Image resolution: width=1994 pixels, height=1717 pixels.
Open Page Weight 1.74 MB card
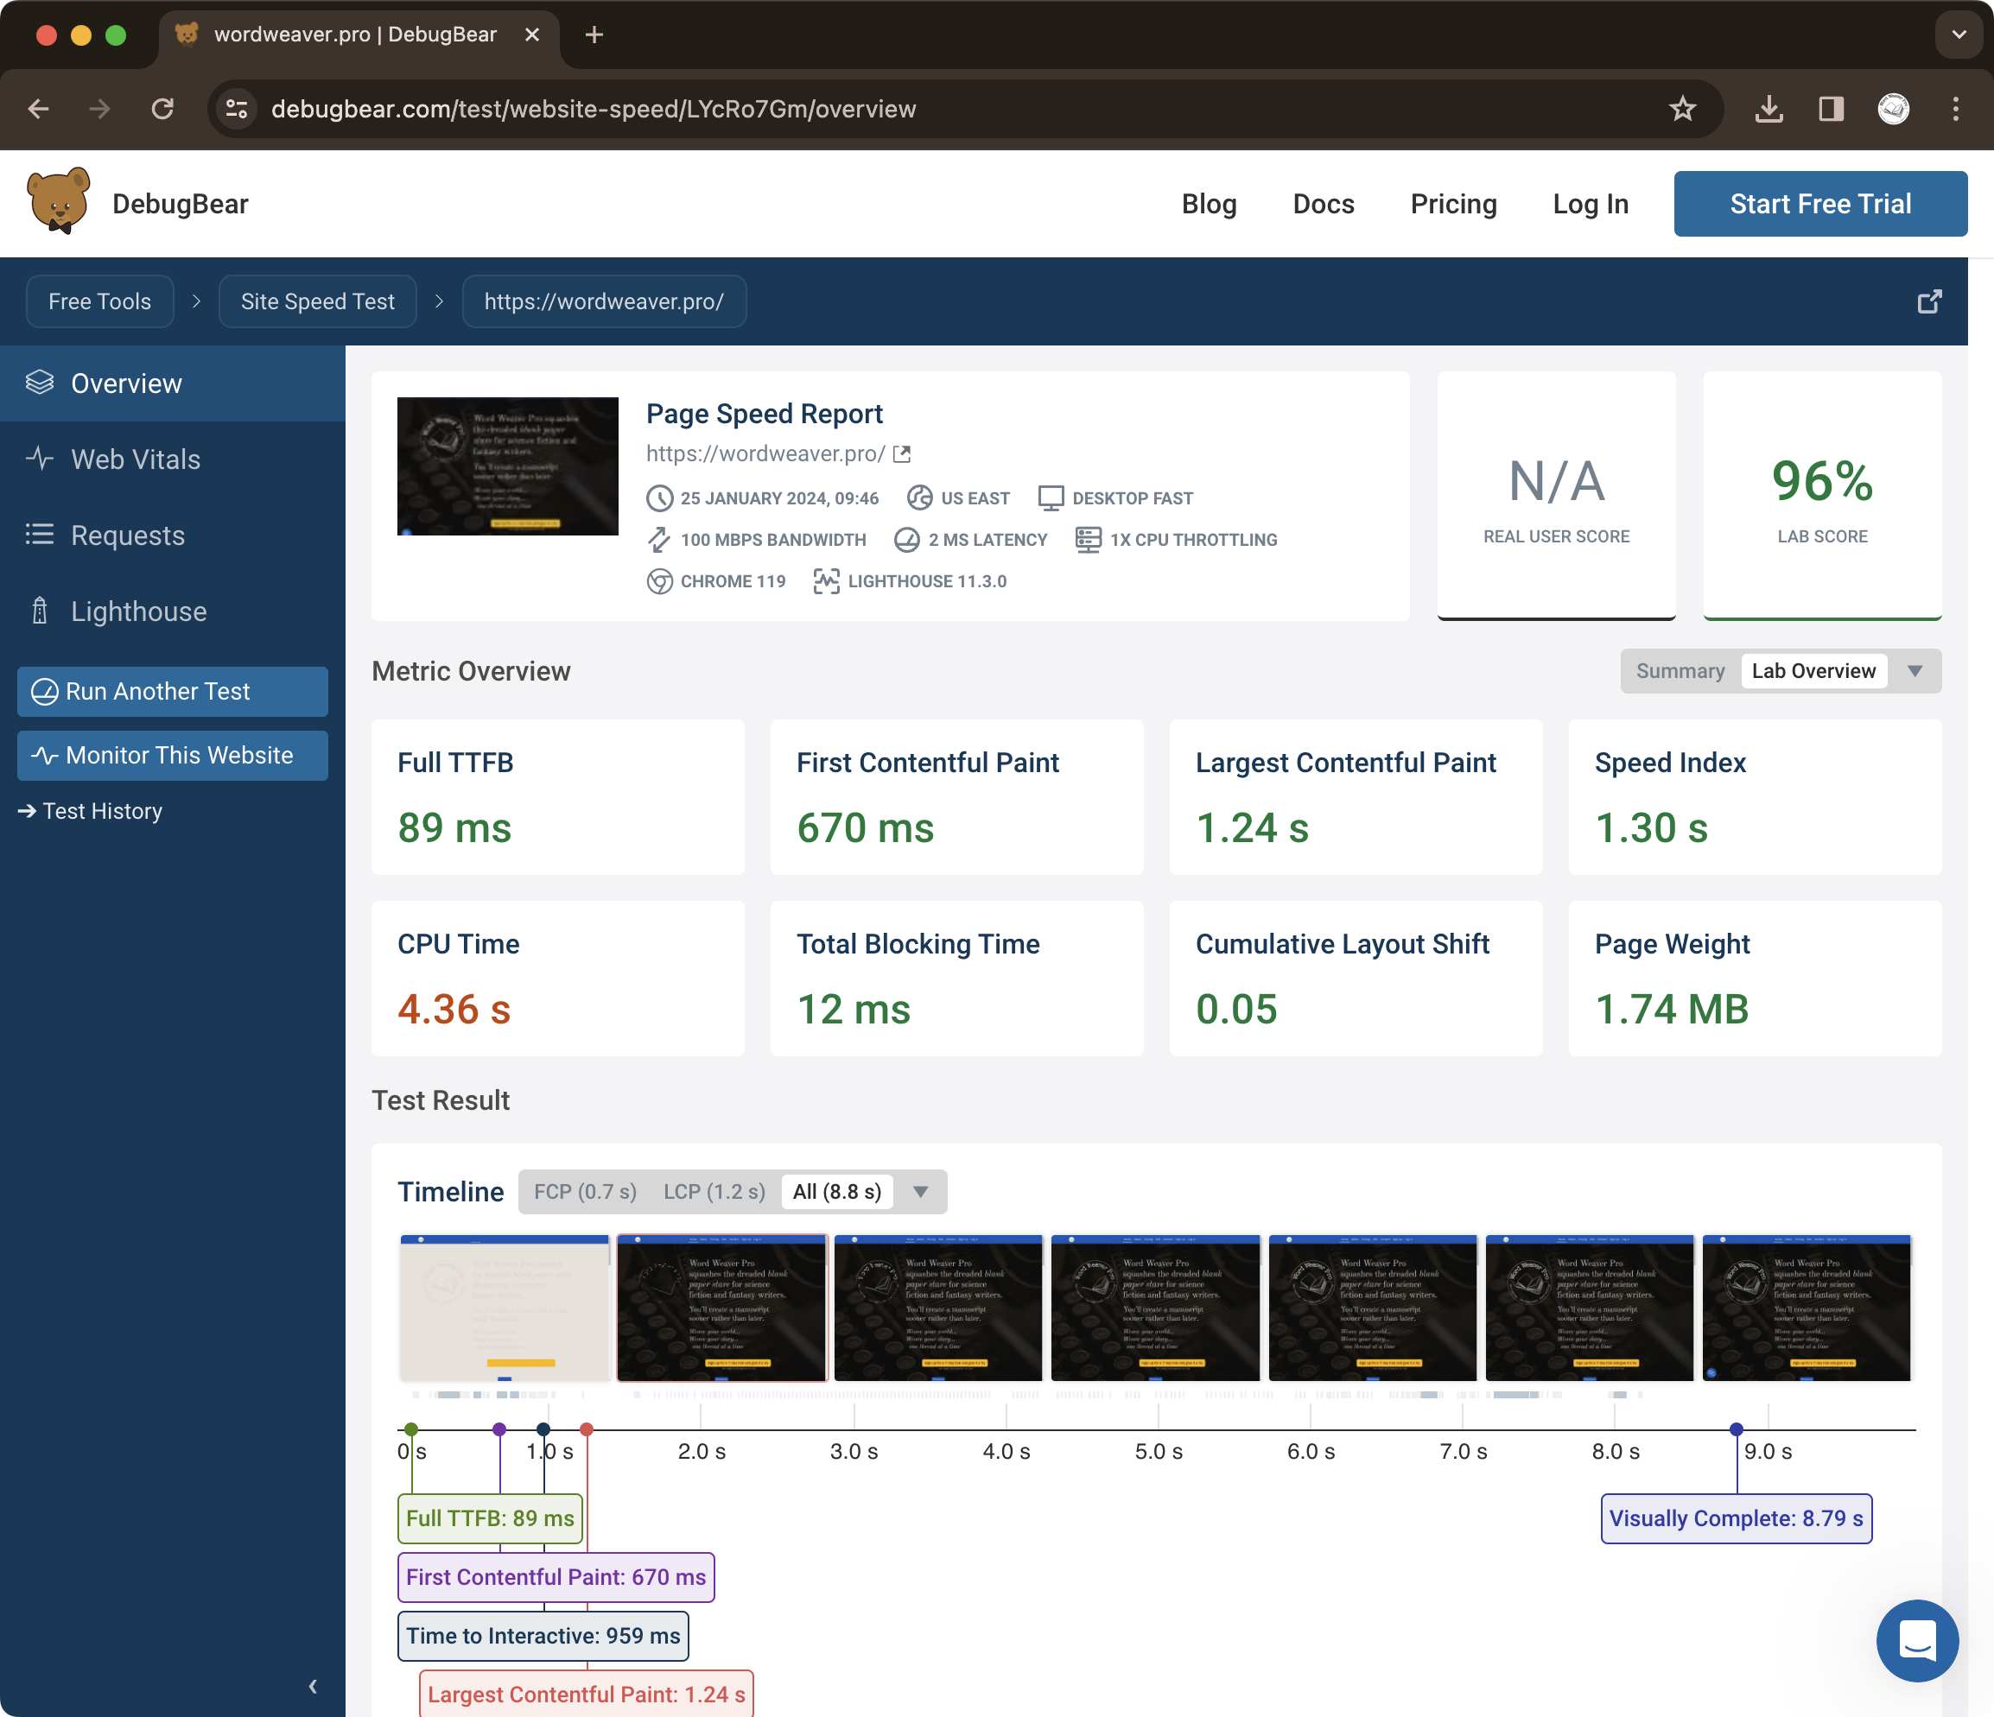point(1754,978)
